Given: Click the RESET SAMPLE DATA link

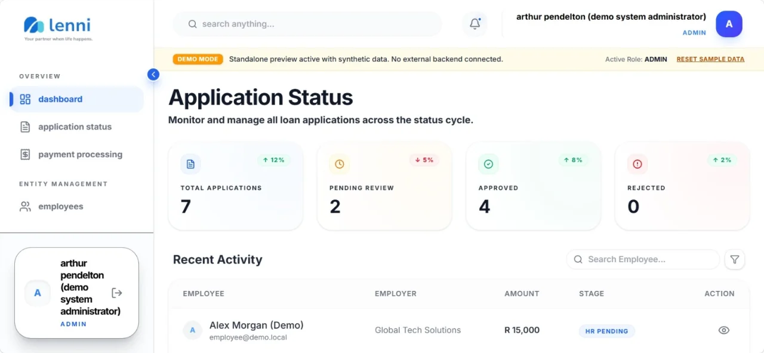Looking at the screenshot, I should (x=710, y=59).
